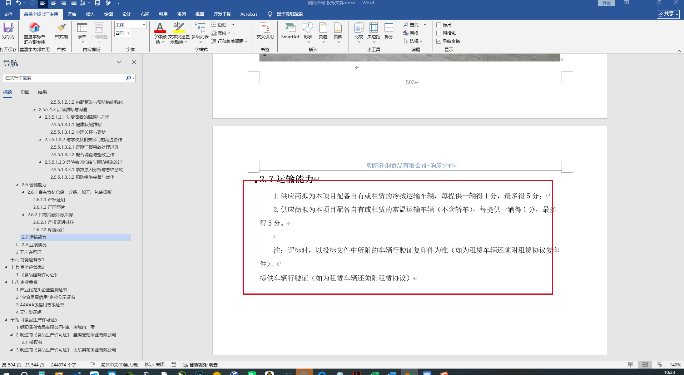Viewport: 684px width, 375px height.
Task: Apply center alignment from quick access toolbar
Action: [x=53, y=3]
